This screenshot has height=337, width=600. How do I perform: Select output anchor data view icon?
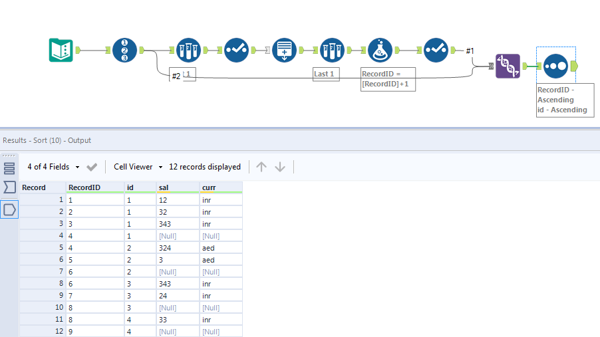(9, 209)
